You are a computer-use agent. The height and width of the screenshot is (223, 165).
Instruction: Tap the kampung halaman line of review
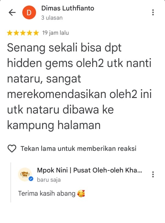[54, 125]
